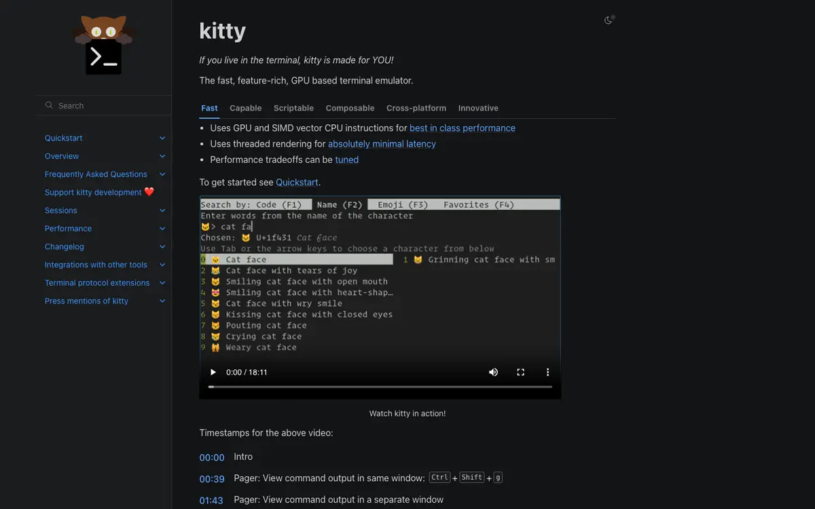Screen dimensions: 815x509
Task: Follow the absolutely minimal latency link
Action: 382,144
